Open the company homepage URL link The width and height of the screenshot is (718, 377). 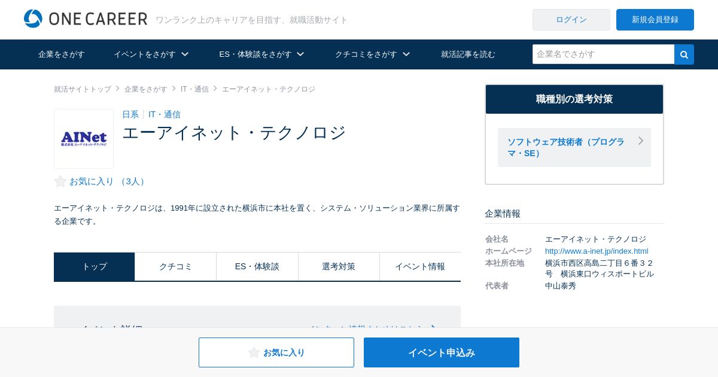(597, 251)
